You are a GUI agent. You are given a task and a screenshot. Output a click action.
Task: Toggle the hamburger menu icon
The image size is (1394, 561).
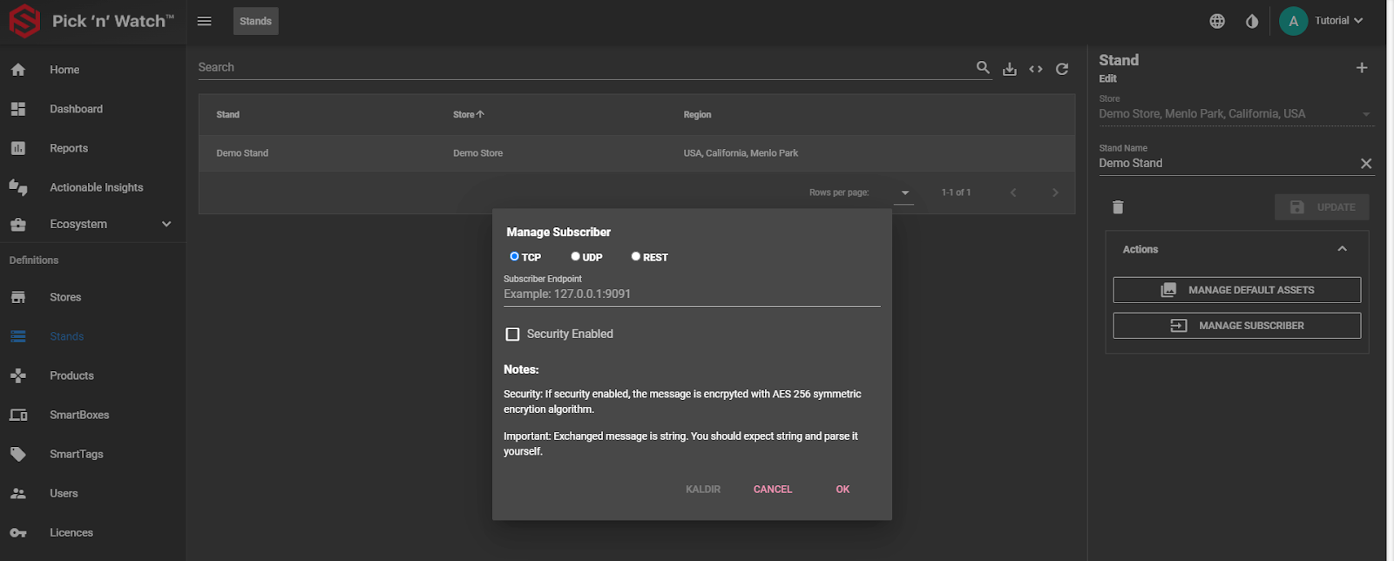pyautogui.click(x=205, y=21)
